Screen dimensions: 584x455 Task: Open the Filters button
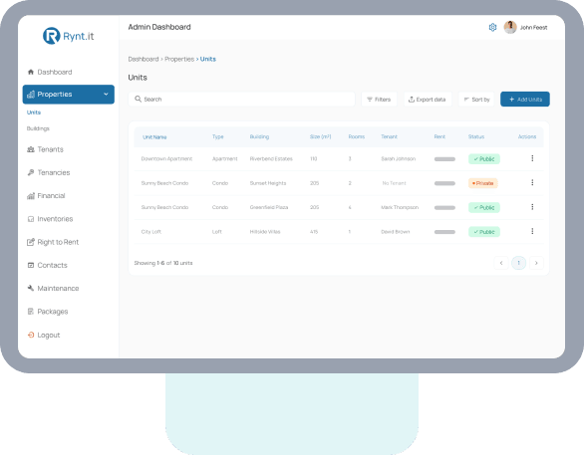pyautogui.click(x=379, y=100)
